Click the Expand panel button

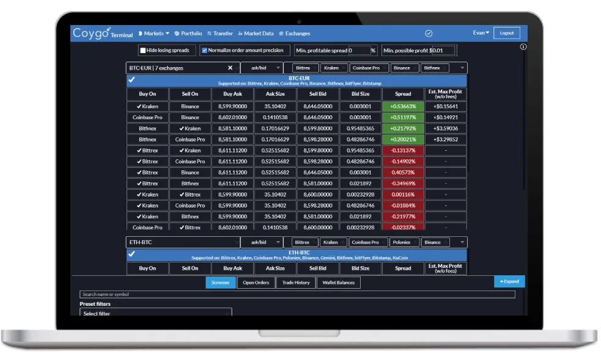509,281
